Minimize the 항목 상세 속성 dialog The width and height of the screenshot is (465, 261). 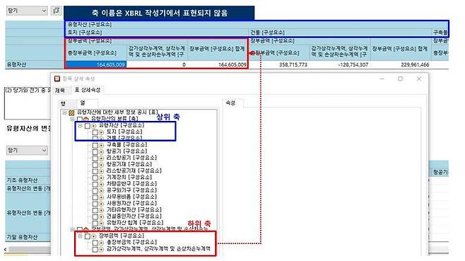coord(382,79)
